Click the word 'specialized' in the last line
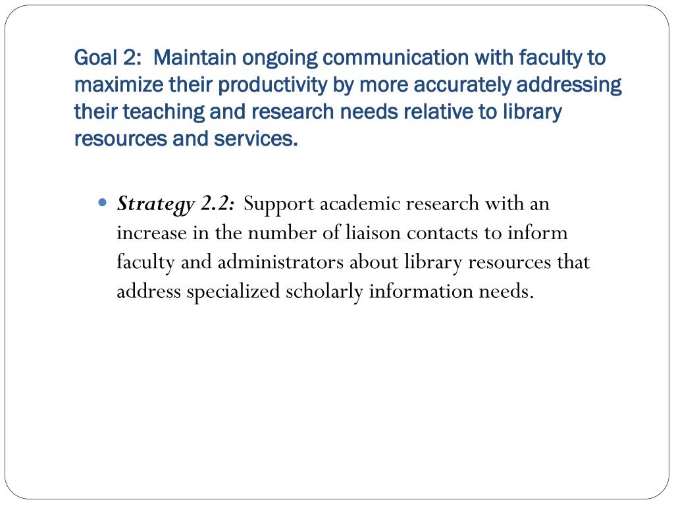 tap(233, 292)
